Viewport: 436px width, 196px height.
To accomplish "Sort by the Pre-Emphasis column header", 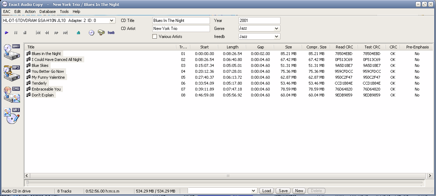I will (x=417, y=47).
